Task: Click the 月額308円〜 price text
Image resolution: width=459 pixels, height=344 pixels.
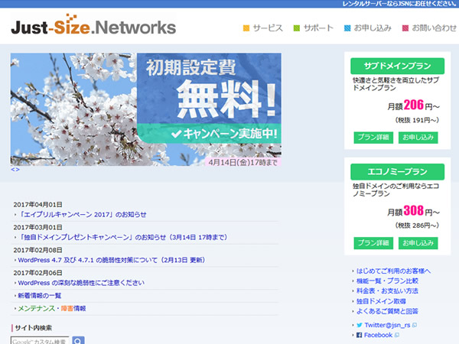Action: coord(413,211)
